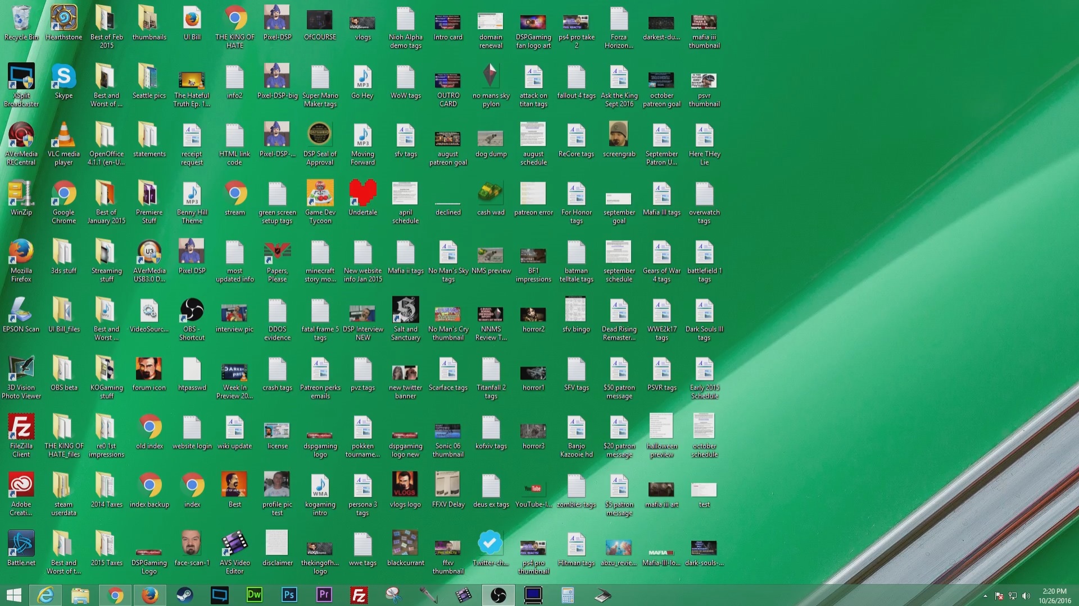Open the network status tray icon
Image resolution: width=1079 pixels, height=606 pixels.
1013,596
